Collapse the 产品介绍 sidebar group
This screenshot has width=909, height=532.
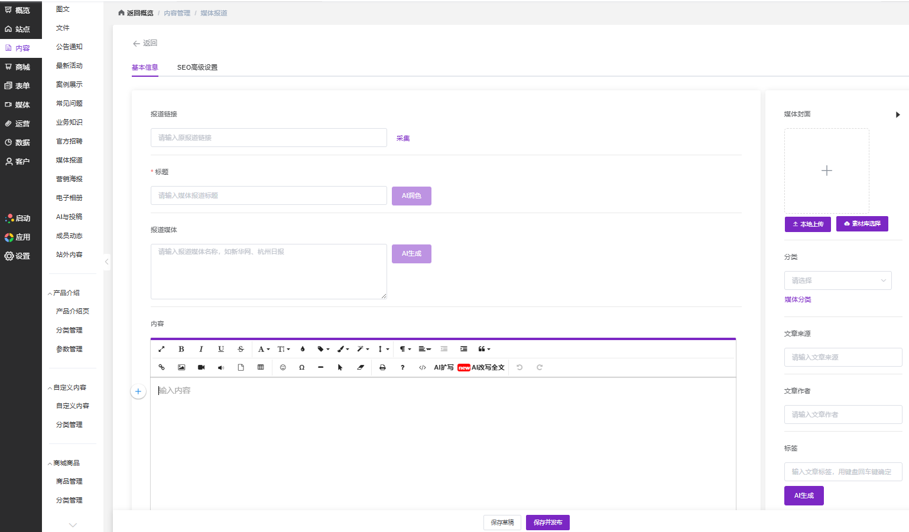tap(64, 293)
